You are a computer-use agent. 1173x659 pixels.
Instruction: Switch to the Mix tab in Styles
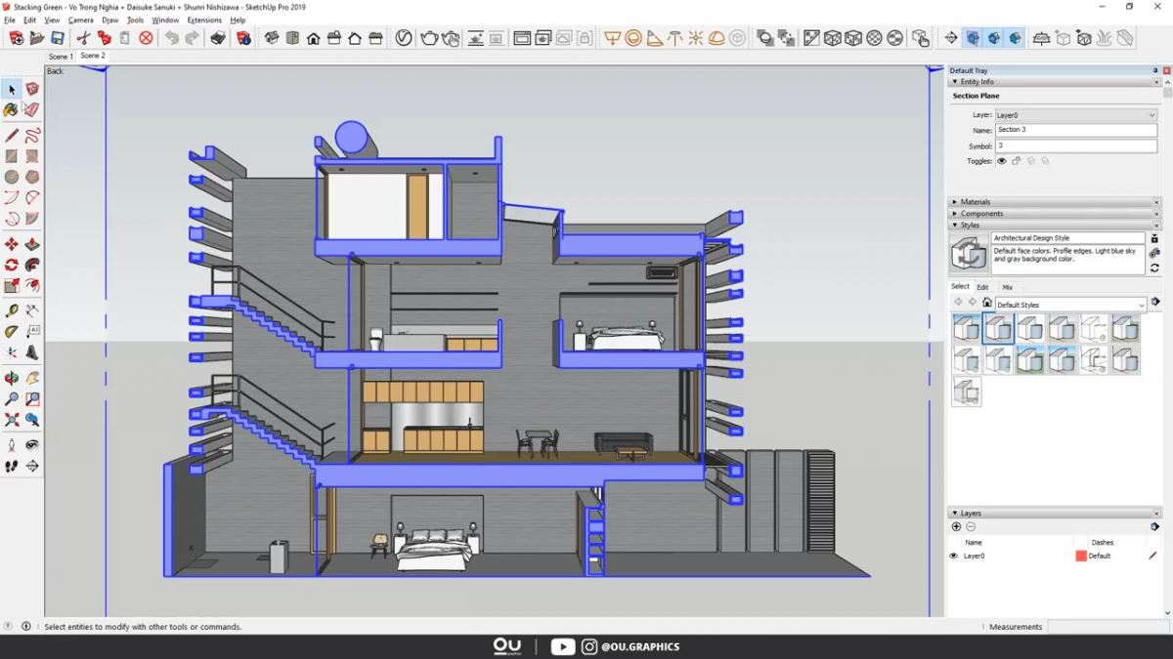(x=1008, y=286)
